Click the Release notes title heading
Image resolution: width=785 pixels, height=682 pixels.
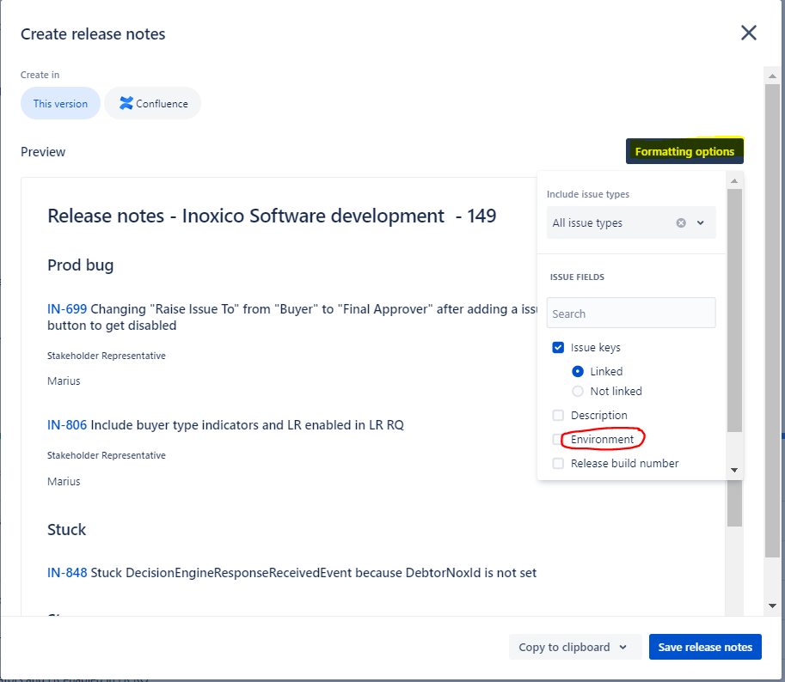click(272, 216)
